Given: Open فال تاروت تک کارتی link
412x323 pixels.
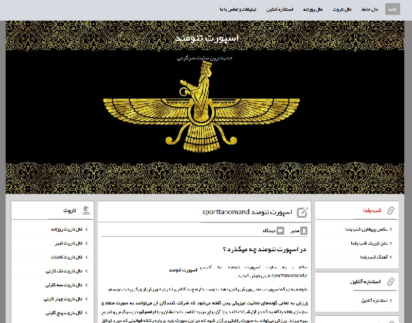Looking at the screenshot, I should (x=64, y=271).
